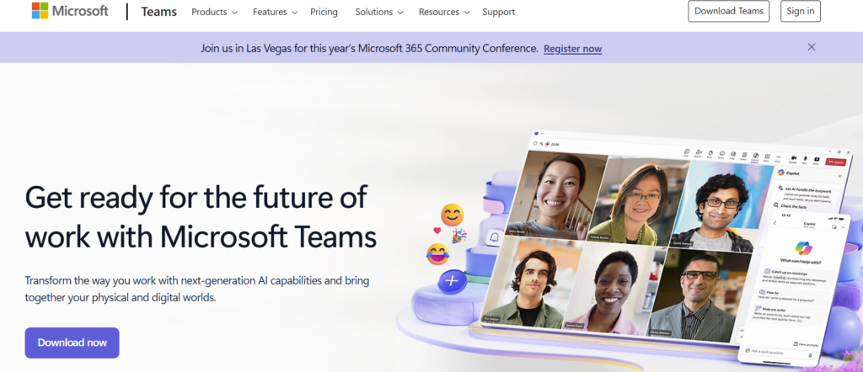863x372 pixels.
Task: Open the Resources dropdown menu
Action: pyautogui.click(x=444, y=12)
